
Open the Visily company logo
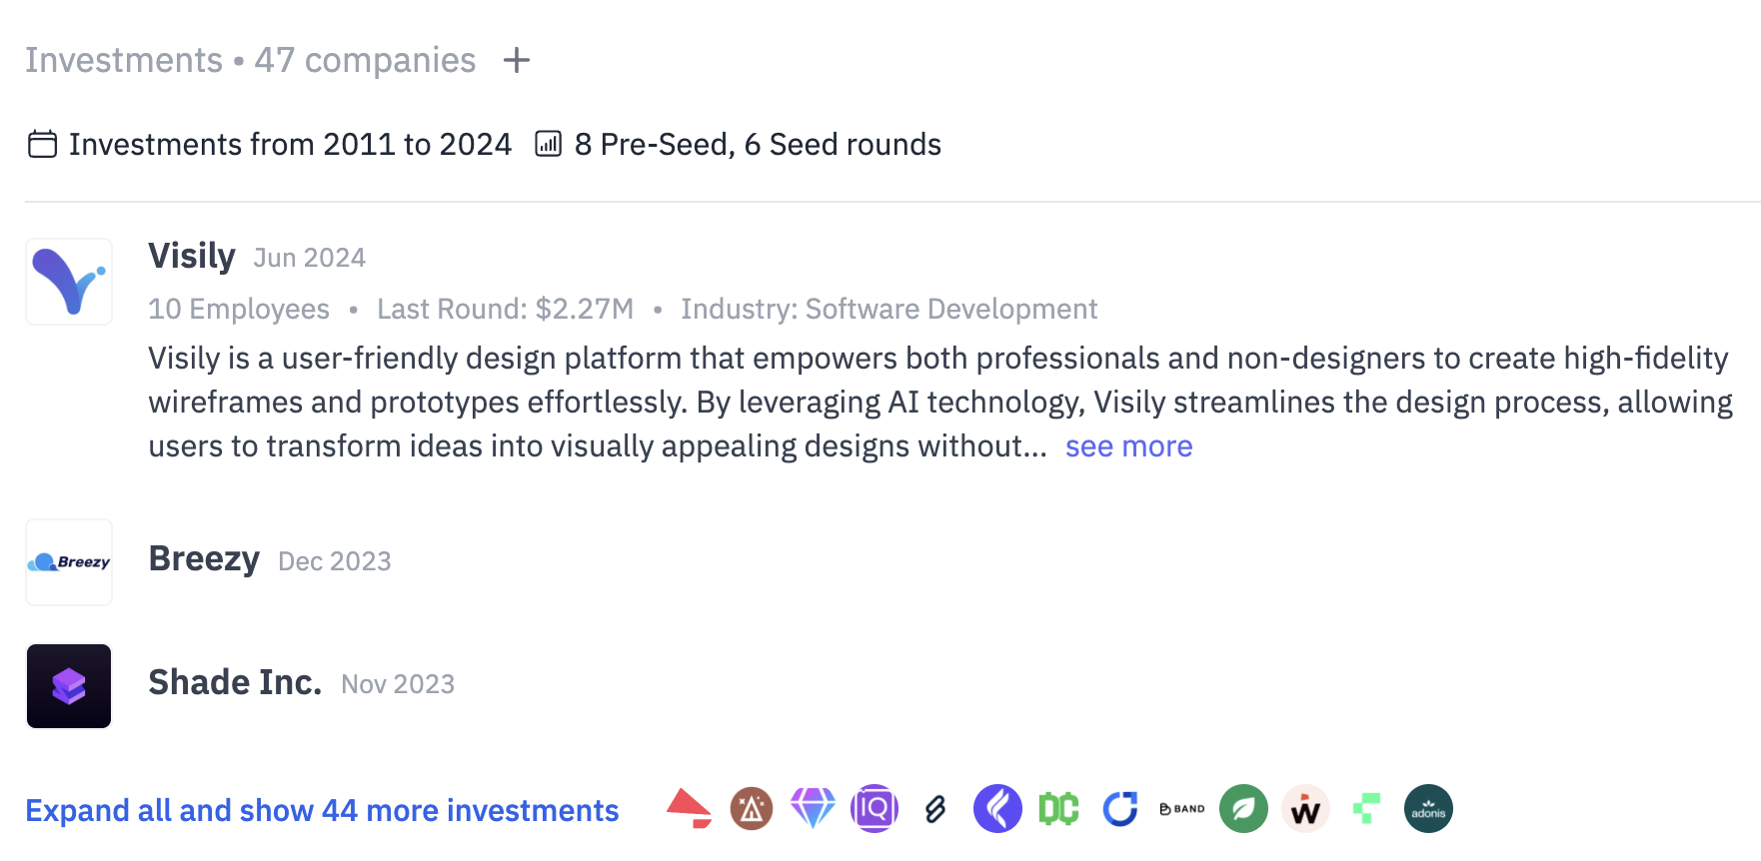click(x=69, y=282)
